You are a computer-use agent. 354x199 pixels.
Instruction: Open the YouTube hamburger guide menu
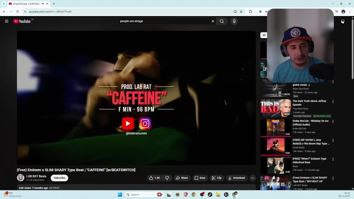pos(7,21)
